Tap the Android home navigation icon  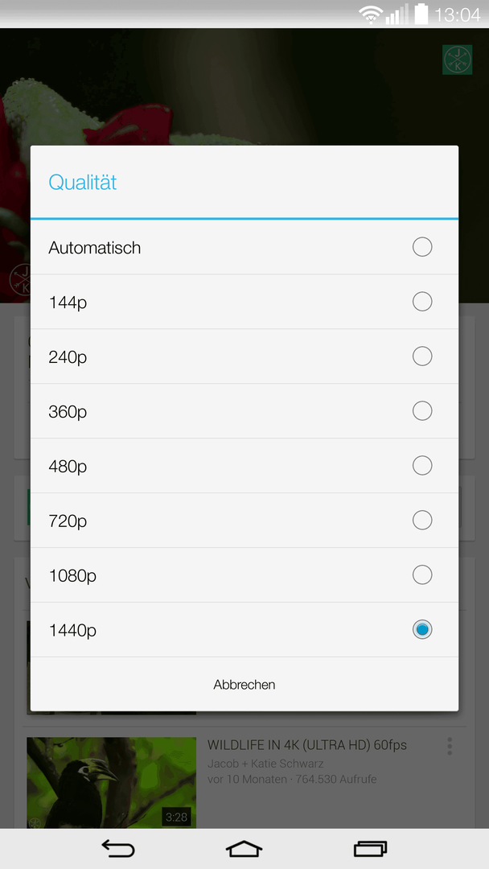(x=244, y=849)
